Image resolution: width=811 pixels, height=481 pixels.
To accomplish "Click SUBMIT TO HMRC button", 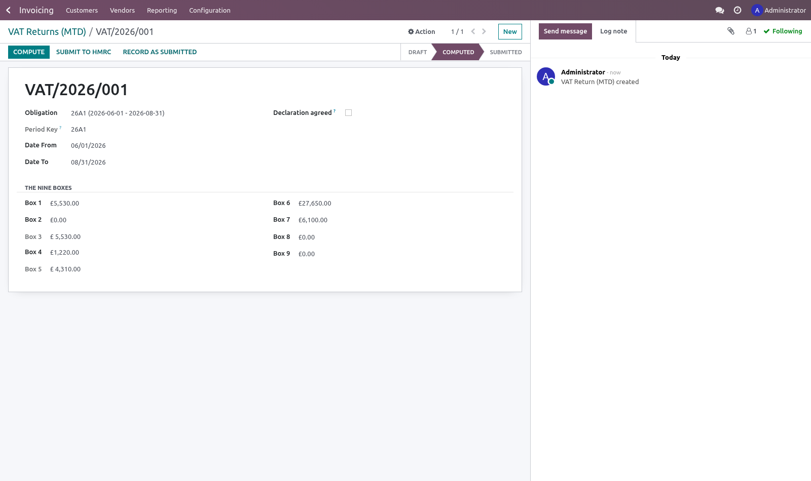I will click(84, 52).
